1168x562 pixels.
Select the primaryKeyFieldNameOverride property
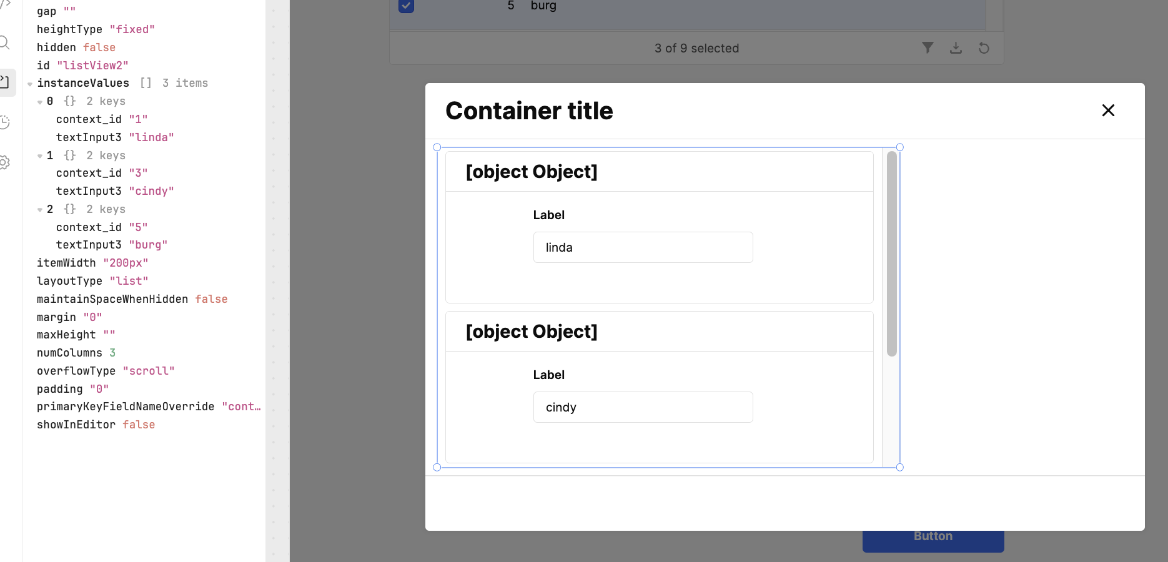149,407
